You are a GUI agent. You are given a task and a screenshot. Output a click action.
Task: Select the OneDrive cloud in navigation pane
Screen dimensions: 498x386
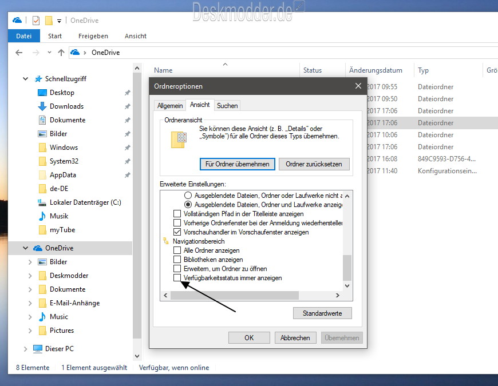coord(38,248)
